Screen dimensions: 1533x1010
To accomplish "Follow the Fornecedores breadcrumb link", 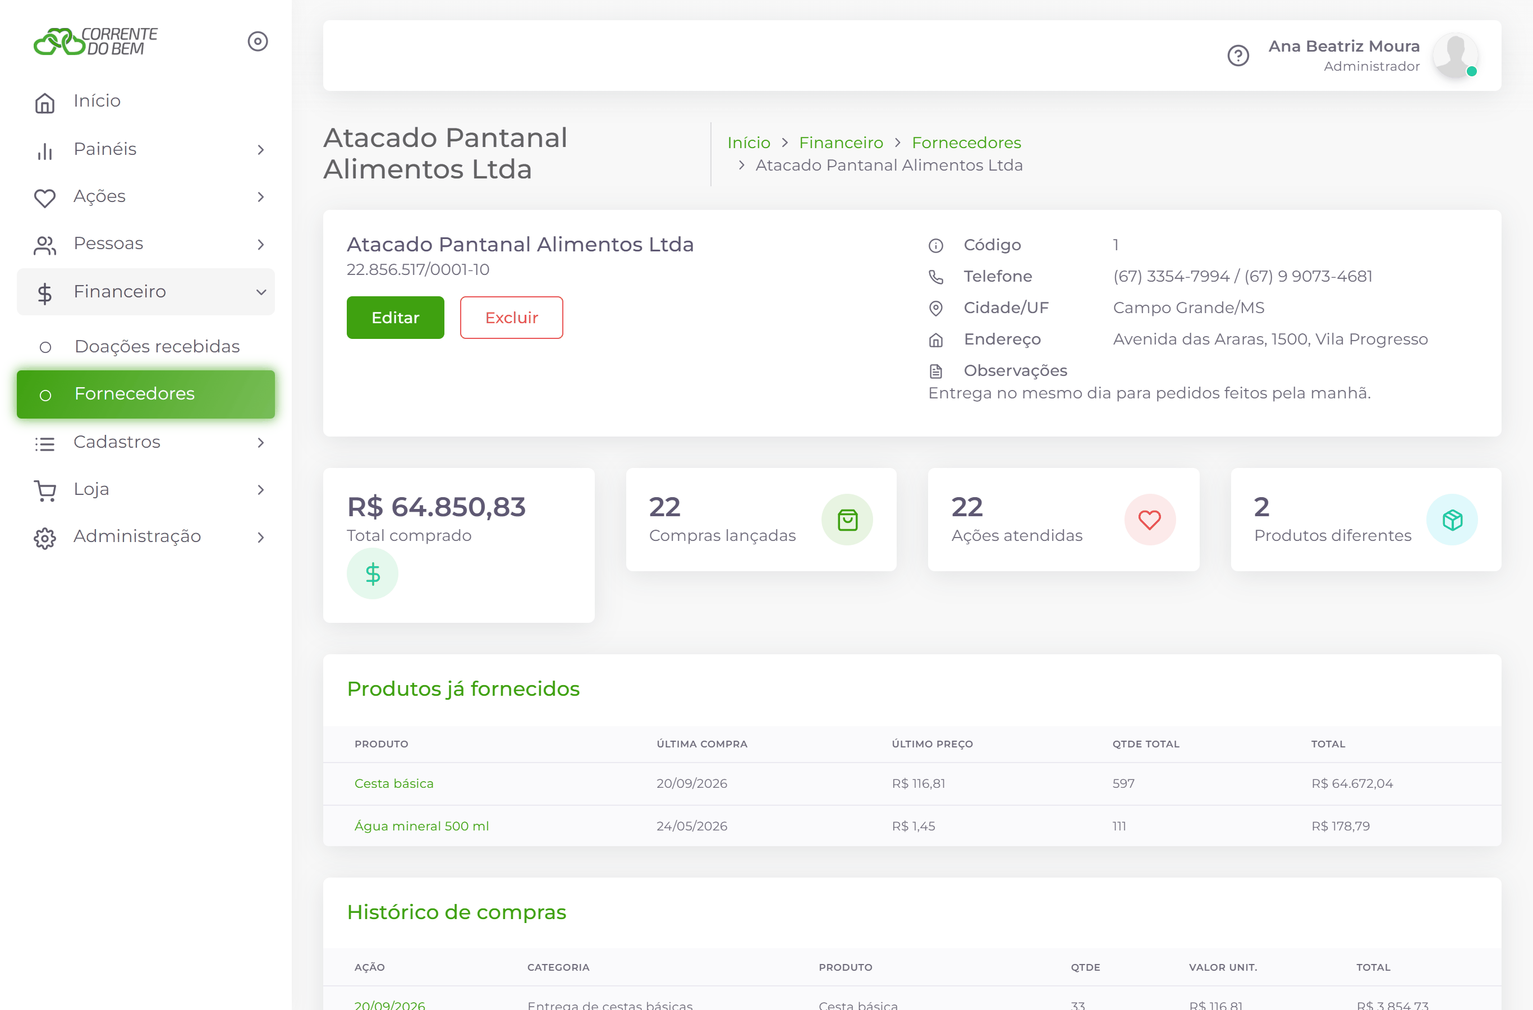I will tap(966, 143).
